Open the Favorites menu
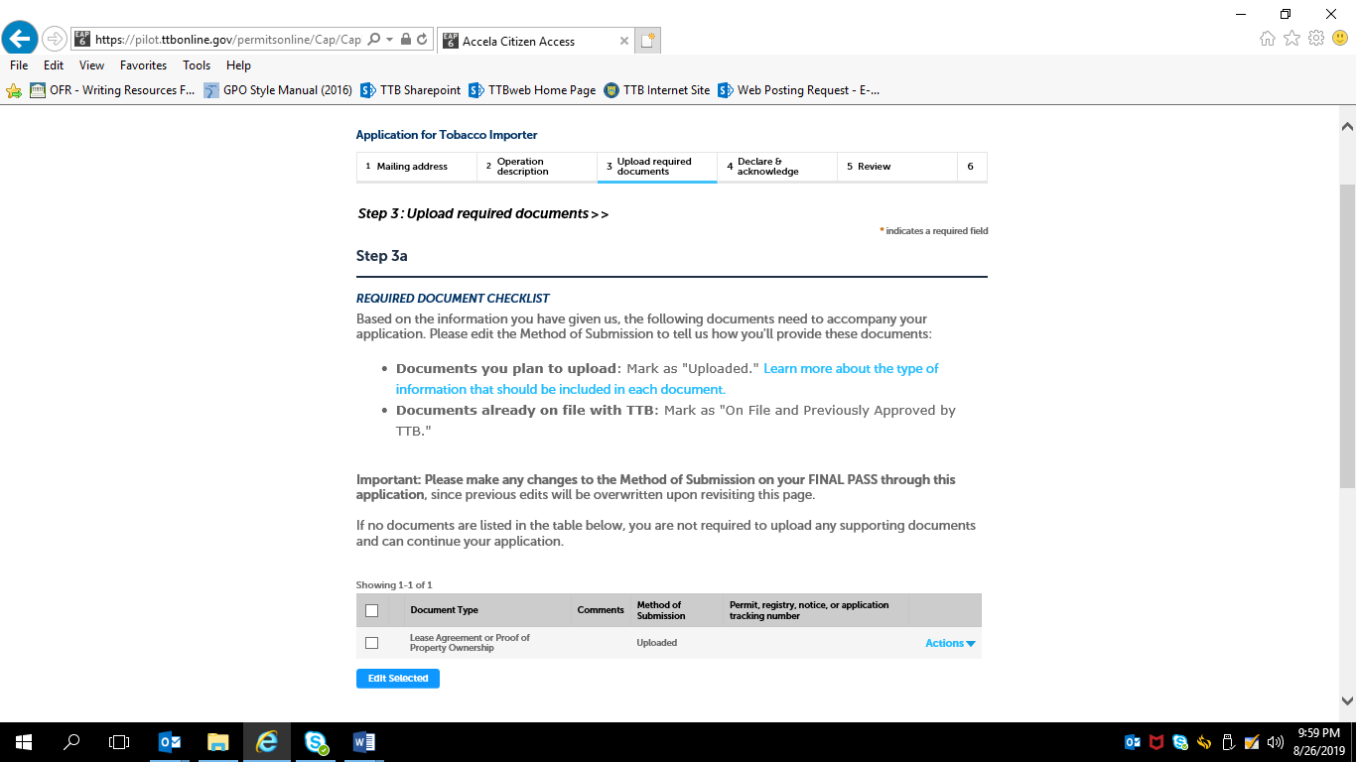This screenshot has height=762, width=1356. coord(143,65)
